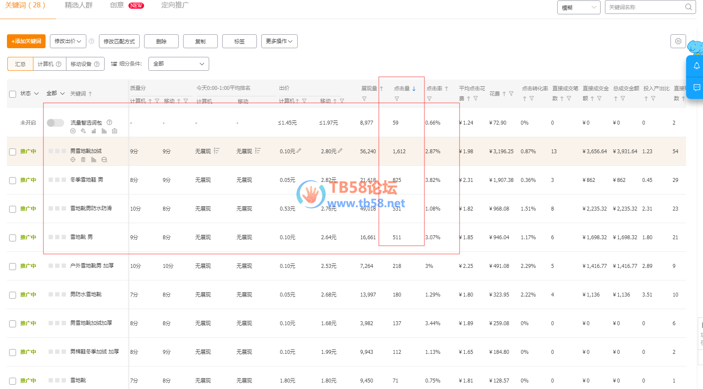Viewport: 703px width, 389px height.
Task: Edit mobile bid pencil icon for 2.80元
Action: point(340,151)
